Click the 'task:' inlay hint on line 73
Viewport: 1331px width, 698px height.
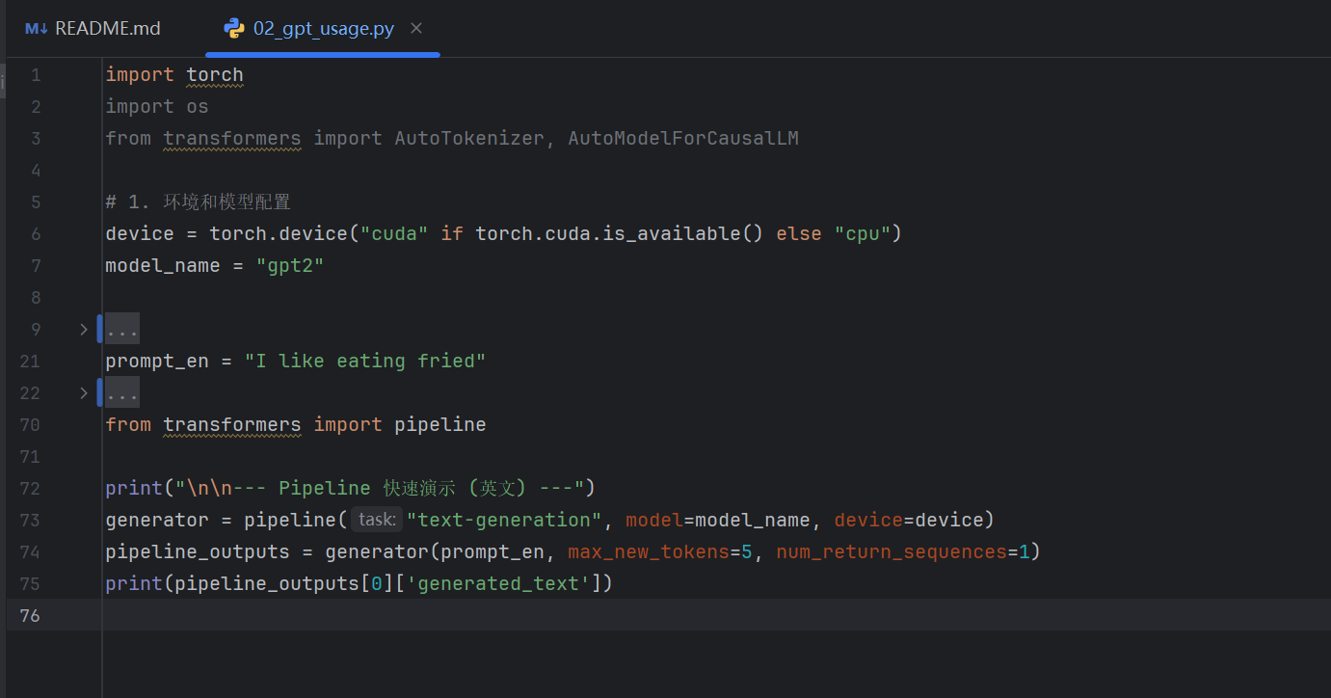[x=376, y=520]
